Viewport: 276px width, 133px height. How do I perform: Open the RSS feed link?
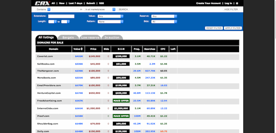(x=101, y=3)
